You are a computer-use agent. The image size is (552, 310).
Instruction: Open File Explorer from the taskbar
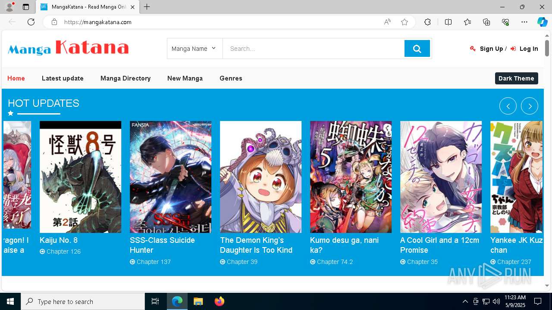click(198, 301)
